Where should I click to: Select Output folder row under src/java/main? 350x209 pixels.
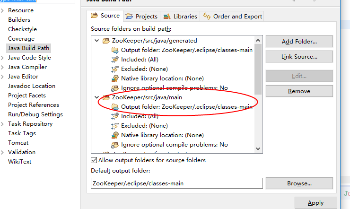[x=187, y=107]
